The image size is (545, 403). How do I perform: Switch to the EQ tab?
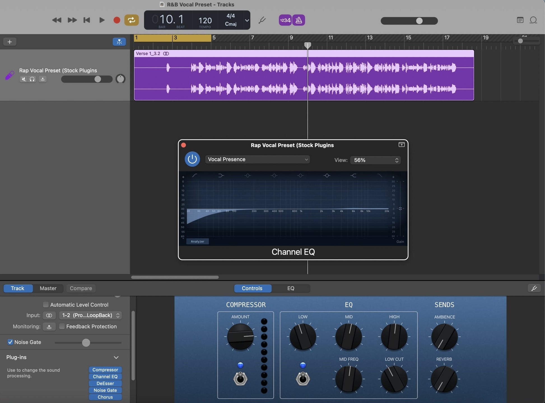click(290, 288)
